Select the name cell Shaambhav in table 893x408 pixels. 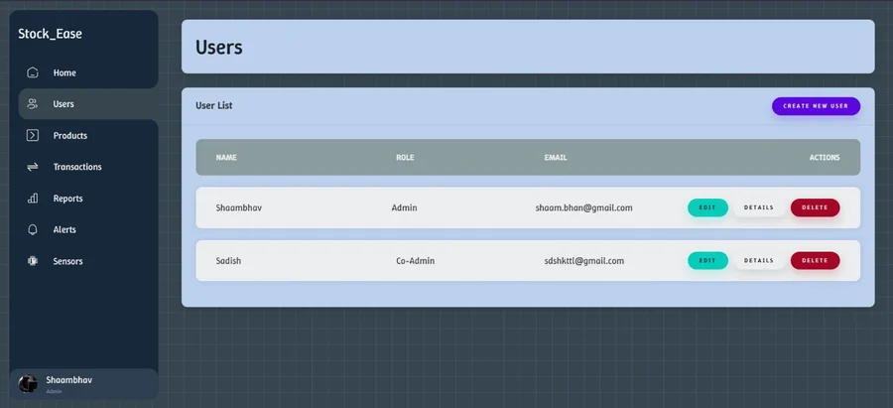(238, 208)
